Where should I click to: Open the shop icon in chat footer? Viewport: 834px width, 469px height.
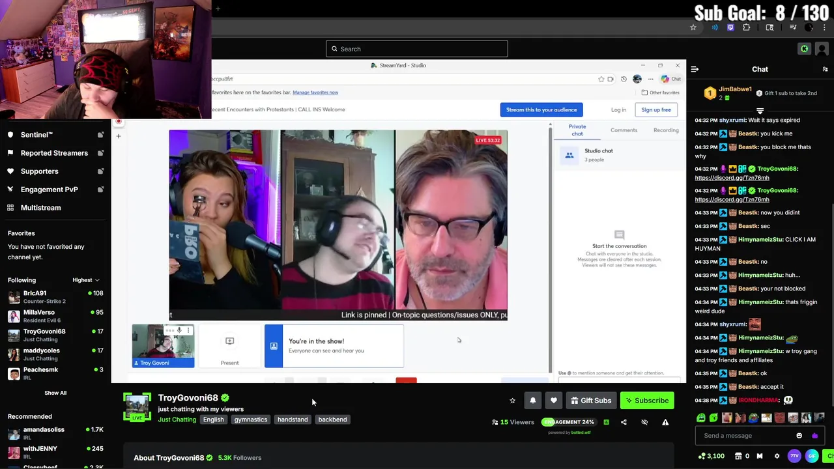click(x=738, y=456)
